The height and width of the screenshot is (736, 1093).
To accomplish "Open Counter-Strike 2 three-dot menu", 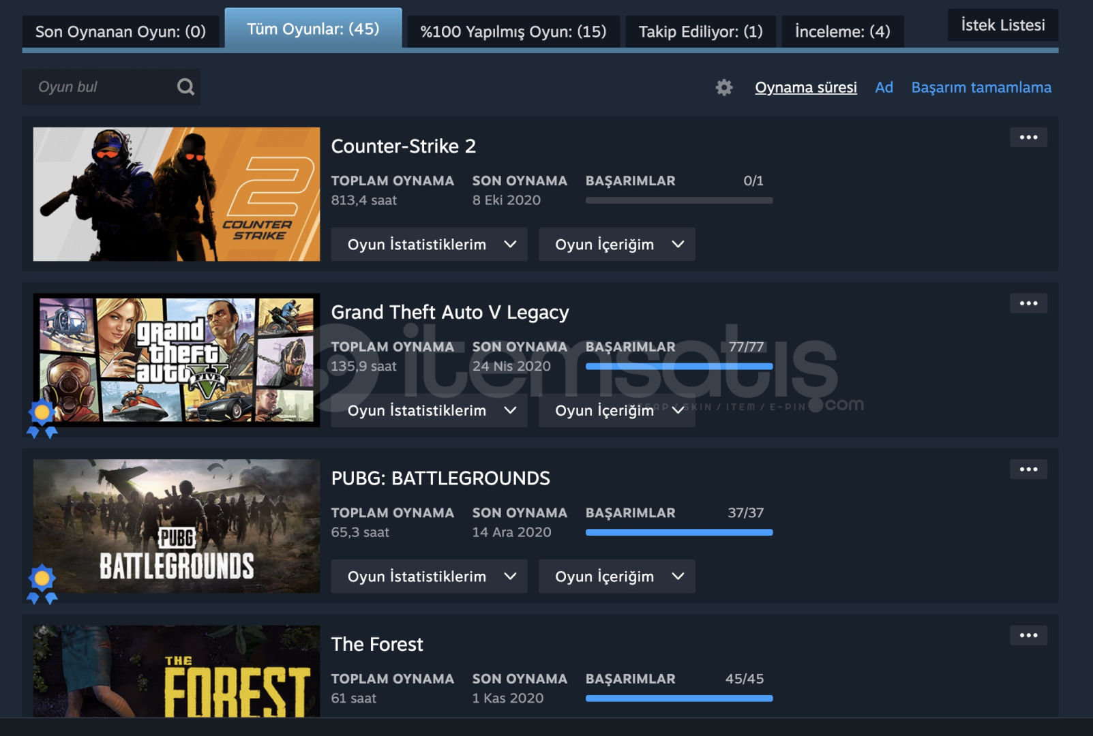I will [1028, 138].
